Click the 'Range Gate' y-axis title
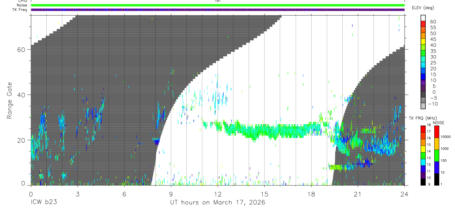Image resolution: width=455 pixels, height=210 pixels. (x=9, y=100)
